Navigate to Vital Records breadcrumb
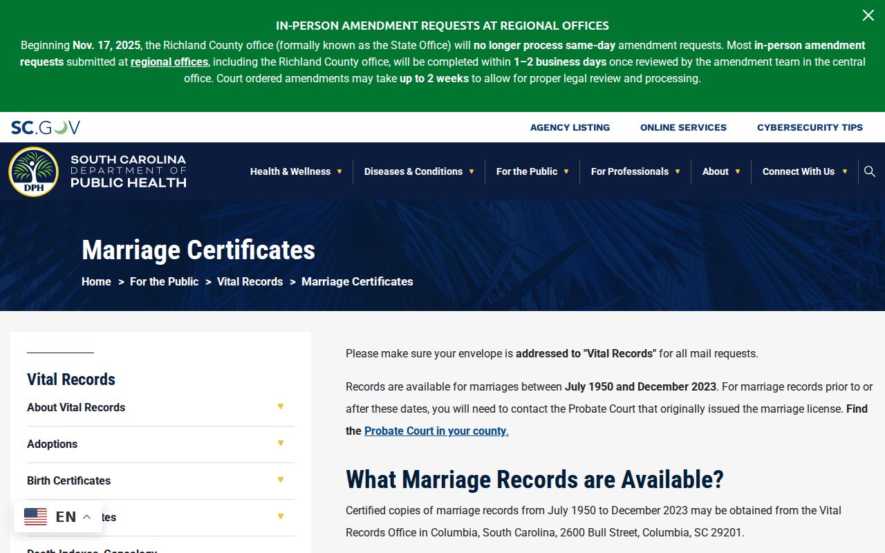Viewport: 885px width, 553px height. (250, 281)
